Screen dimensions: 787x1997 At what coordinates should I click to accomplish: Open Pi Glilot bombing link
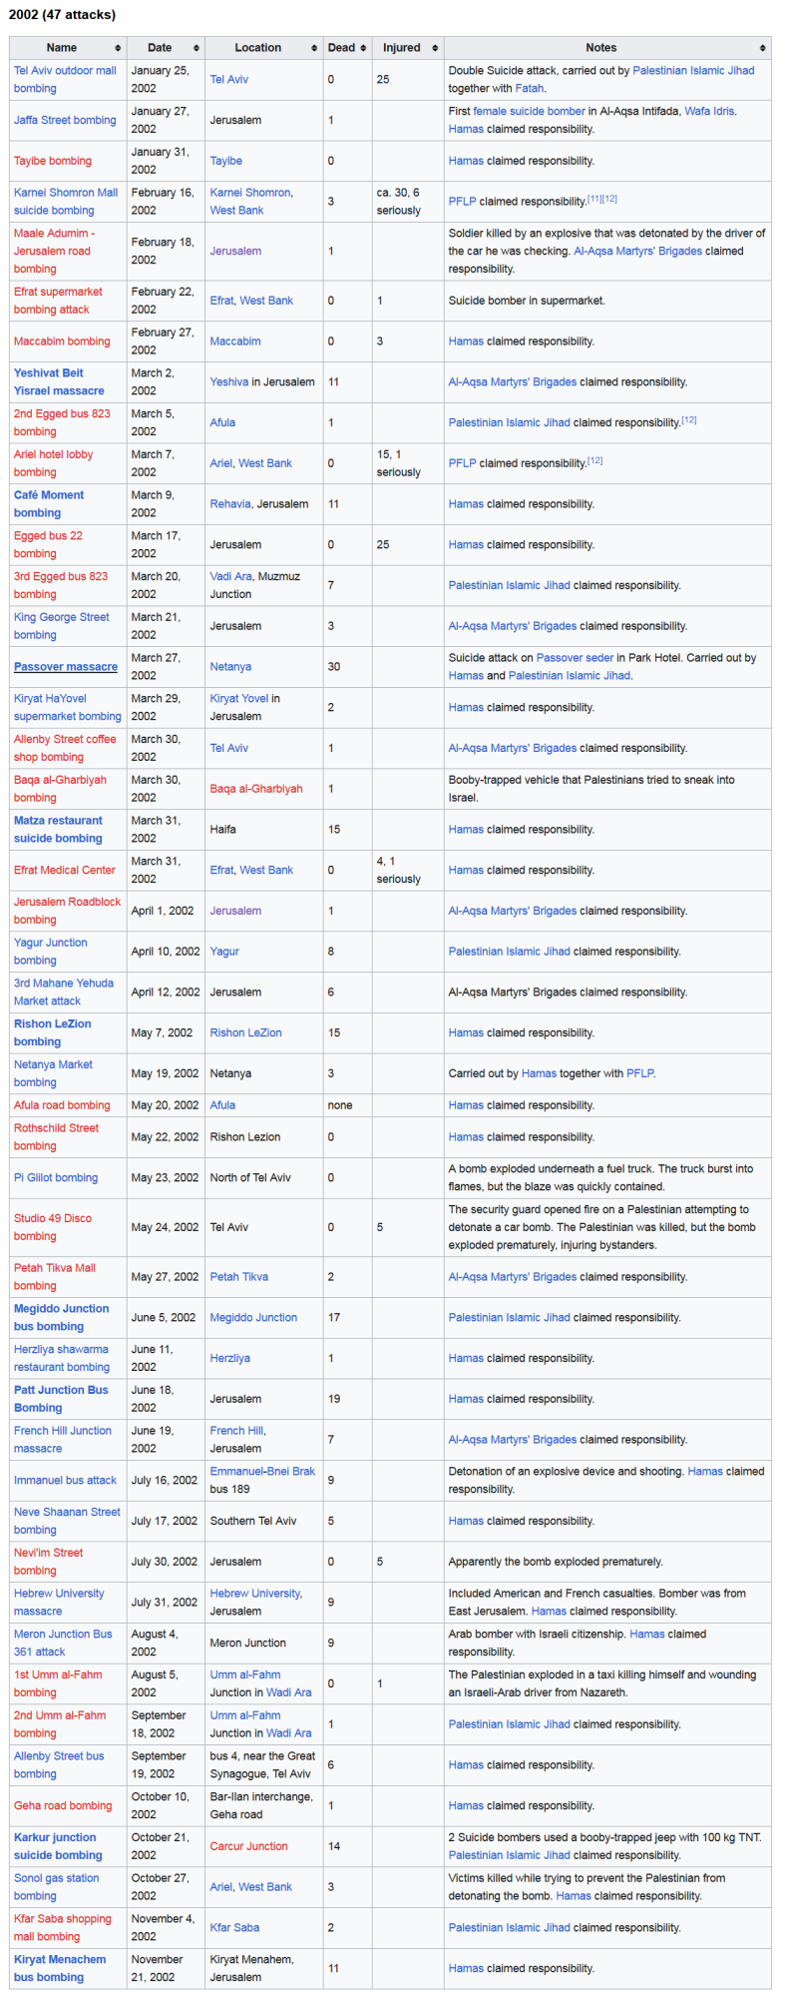[56, 1178]
